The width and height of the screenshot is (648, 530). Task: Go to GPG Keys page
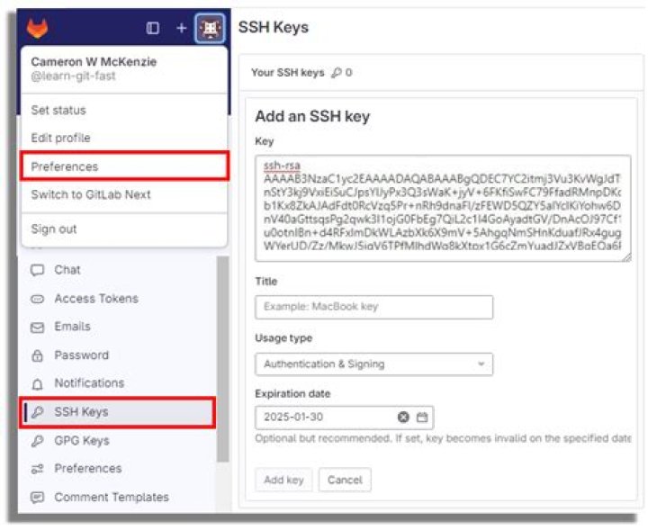point(117,441)
